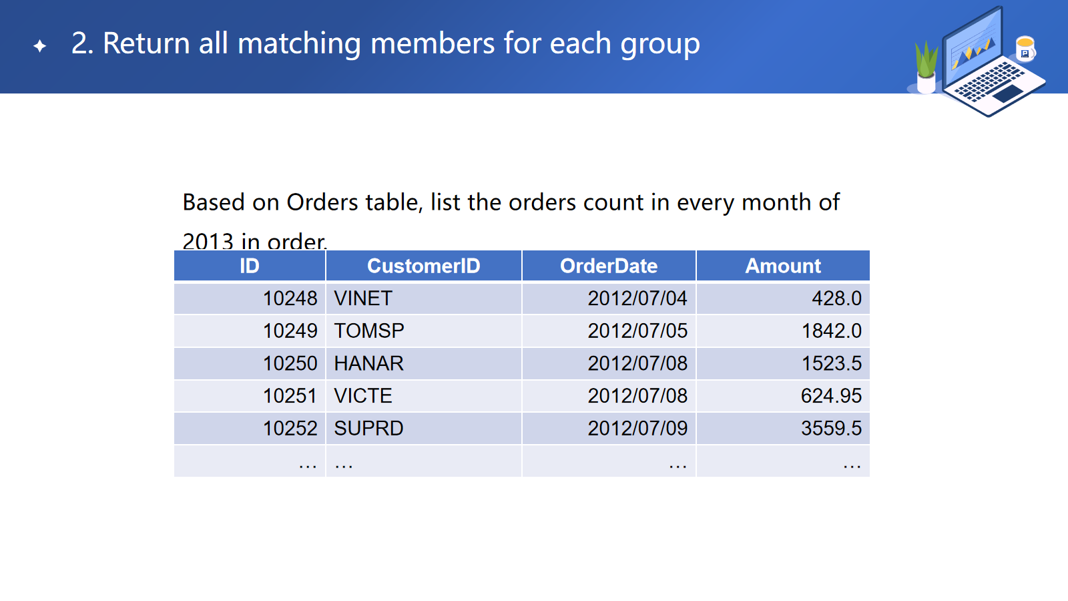
Task: Select the CustomerID column header
Action: [423, 266]
